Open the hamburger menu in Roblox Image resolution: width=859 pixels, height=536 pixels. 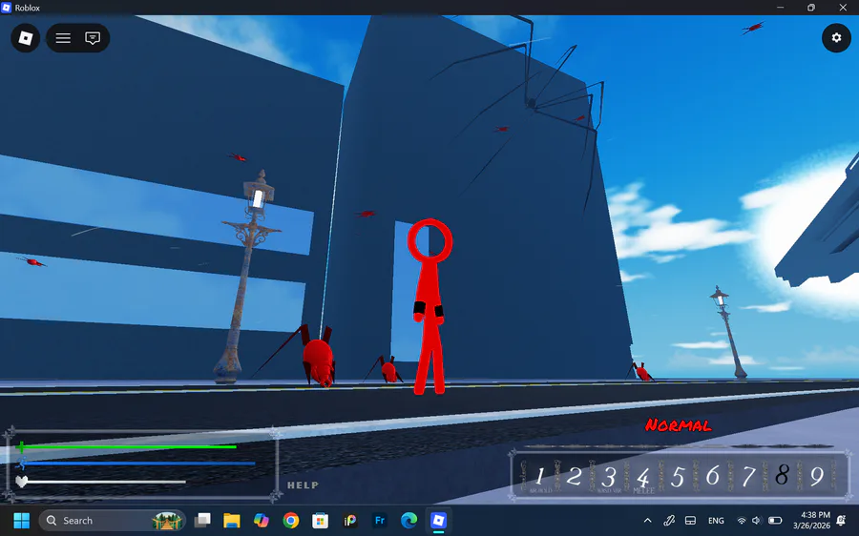point(63,38)
